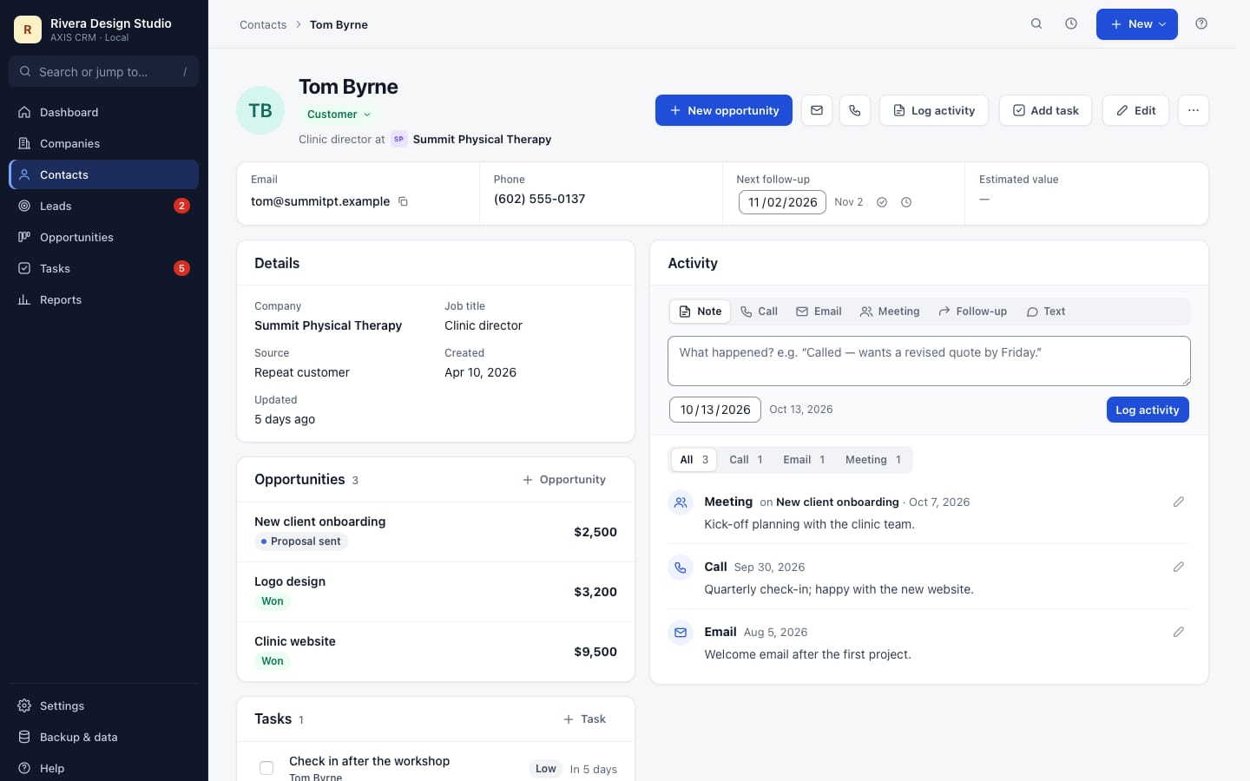Click the Edit contact button
The image size is (1250, 781).
1135,110
